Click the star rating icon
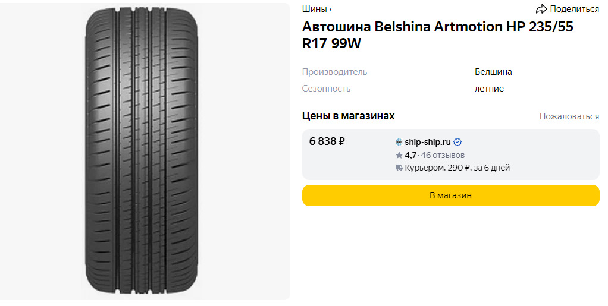Viewport: 608px width, 306px height. (399, 155)
